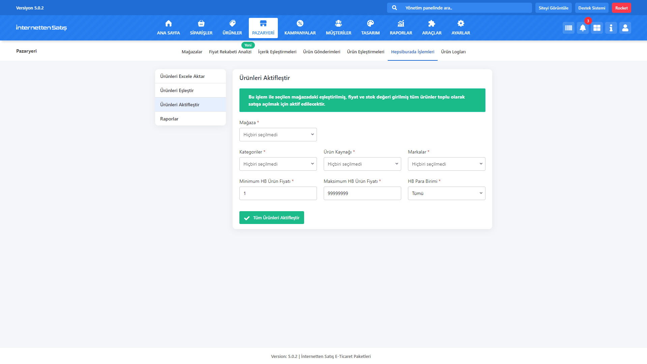The image size is (647, 364).
Task: Go to Ana Sayfa home icon
Action: click(x=168, y=24)
